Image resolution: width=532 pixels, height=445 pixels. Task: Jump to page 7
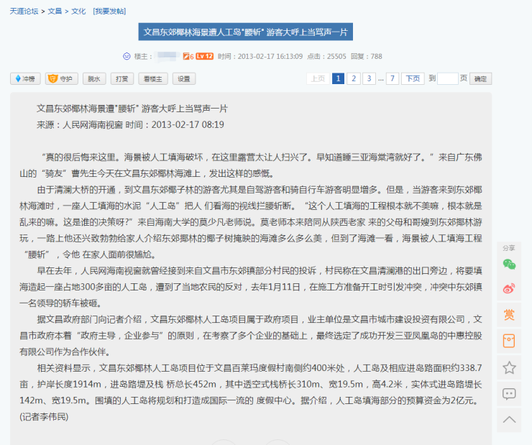(x=393, y=78)
